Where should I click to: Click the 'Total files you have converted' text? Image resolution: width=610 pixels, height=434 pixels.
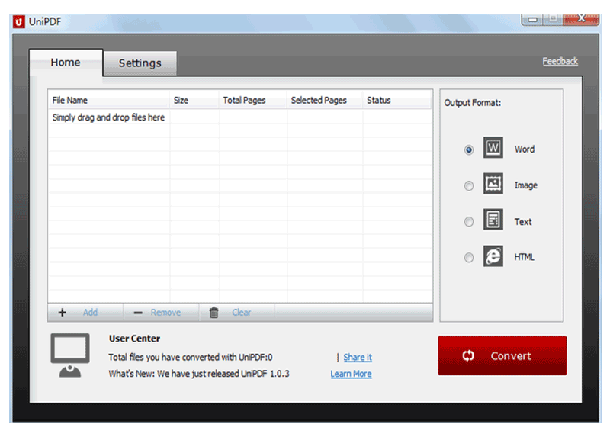tap(190, 357)
